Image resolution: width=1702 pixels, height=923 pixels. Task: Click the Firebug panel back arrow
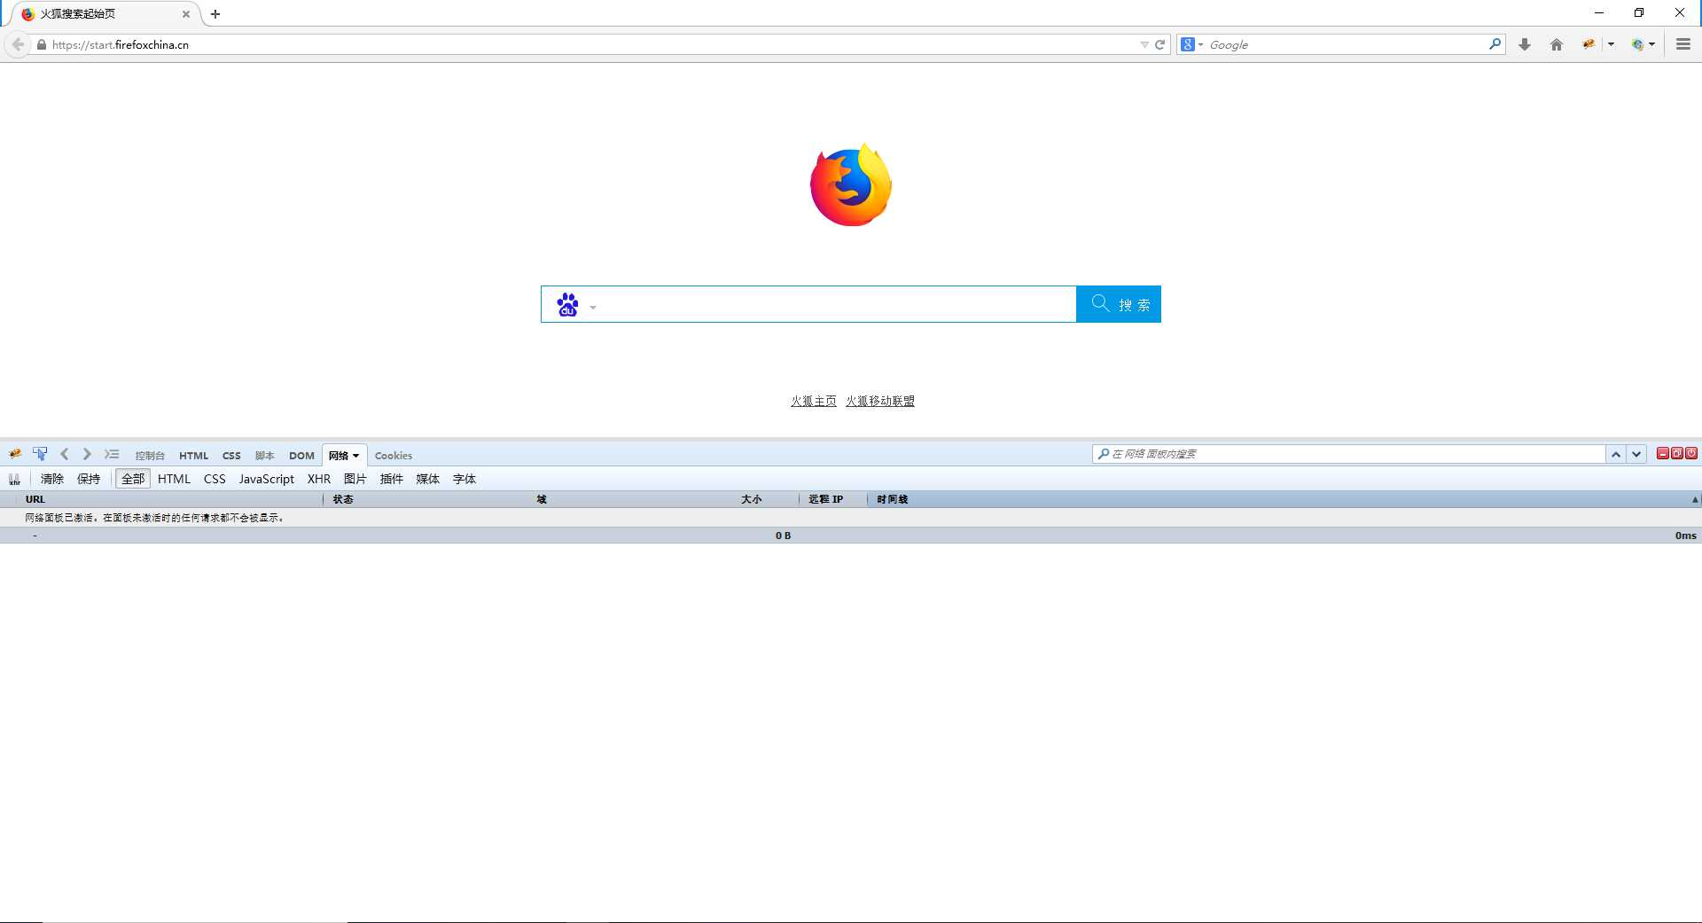click(64, 454)
